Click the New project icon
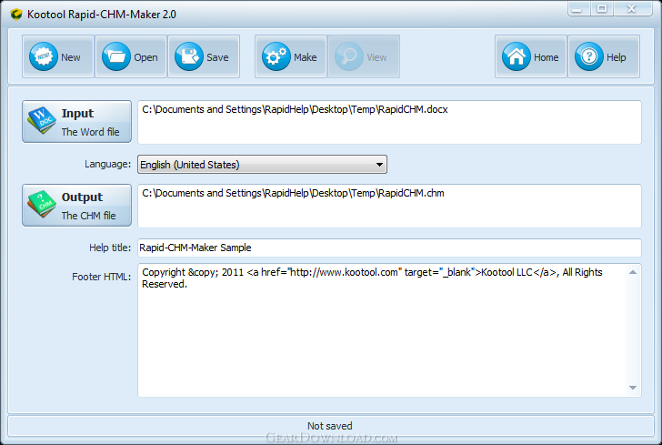The height and width of the screenshot is (445, 662). 43,57
